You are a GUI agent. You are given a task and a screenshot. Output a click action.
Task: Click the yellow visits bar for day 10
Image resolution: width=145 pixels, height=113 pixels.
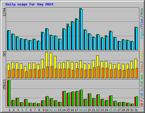tap(46, 65)
